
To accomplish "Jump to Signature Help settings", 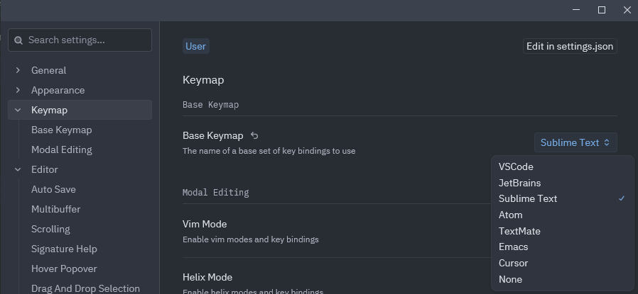I will click(64, 249).
